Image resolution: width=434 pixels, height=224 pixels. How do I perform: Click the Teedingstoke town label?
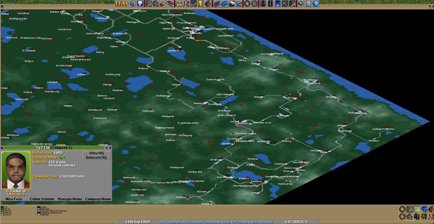point(177,167)
